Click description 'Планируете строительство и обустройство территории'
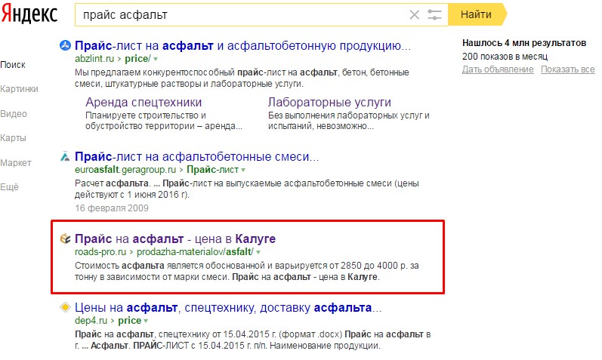Viewport: 602px width, 360px height. click(164, 121)
